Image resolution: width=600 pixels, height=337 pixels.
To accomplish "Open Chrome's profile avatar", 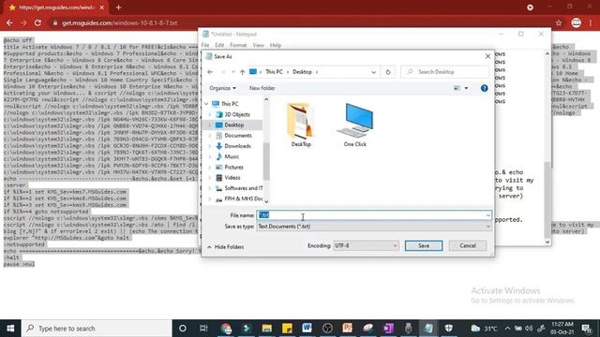I will 576,22.
